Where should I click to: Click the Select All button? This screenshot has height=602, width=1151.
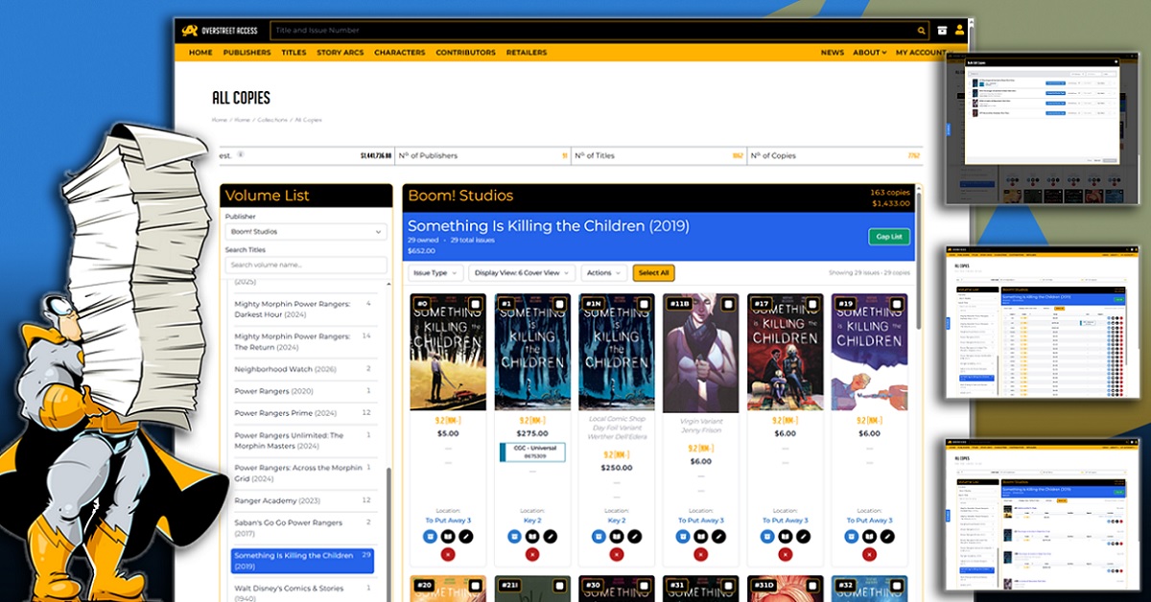tap(653, 273)
